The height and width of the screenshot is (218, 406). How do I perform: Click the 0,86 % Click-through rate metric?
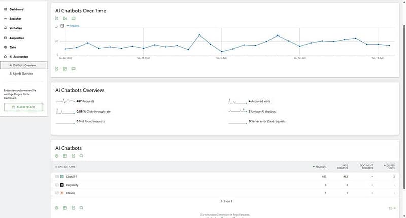[x=83, y=112]
